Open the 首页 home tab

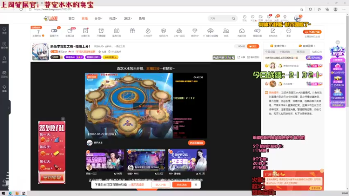72,18
